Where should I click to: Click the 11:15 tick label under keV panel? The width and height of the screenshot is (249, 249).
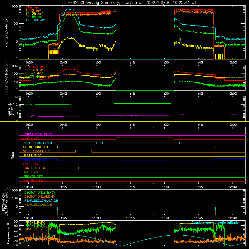tap(130, 63)
